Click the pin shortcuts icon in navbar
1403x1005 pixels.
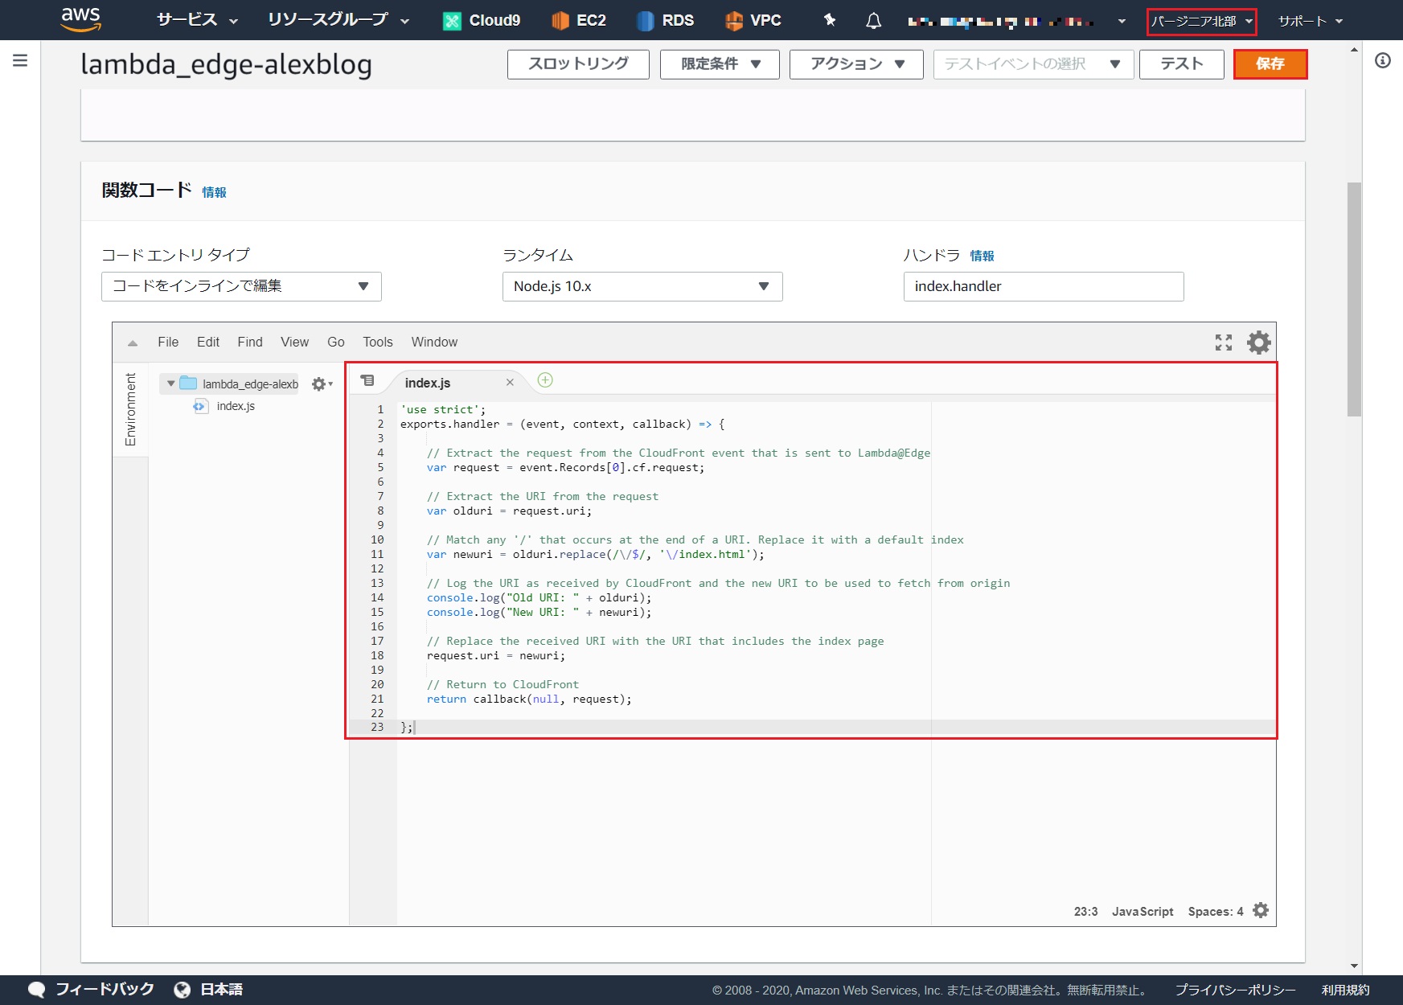(x=830, y=20)
